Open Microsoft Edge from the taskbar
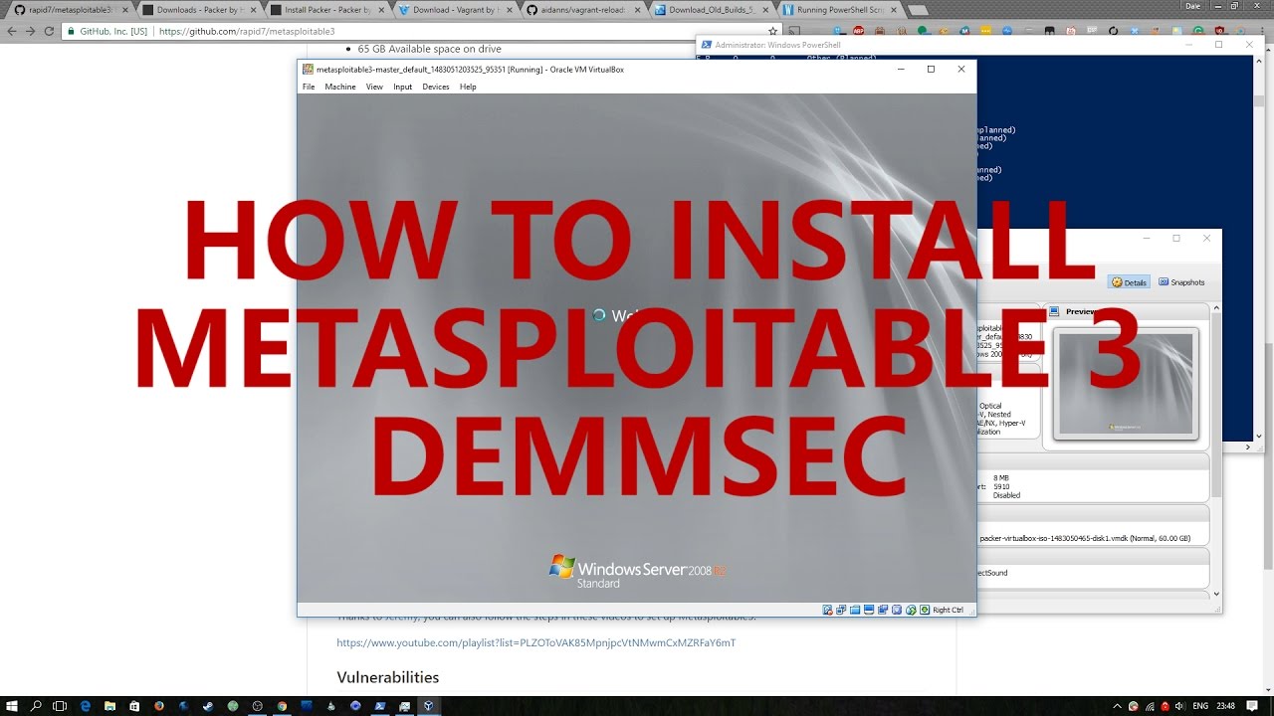This screenshot has width=1274, height=716. click(x=85, y=706)
